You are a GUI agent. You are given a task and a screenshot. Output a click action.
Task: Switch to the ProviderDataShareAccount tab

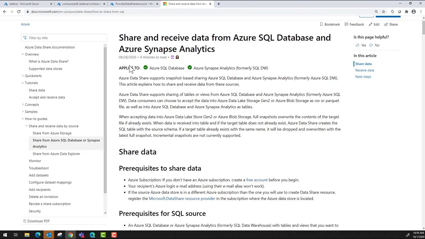tap(134, 4)
